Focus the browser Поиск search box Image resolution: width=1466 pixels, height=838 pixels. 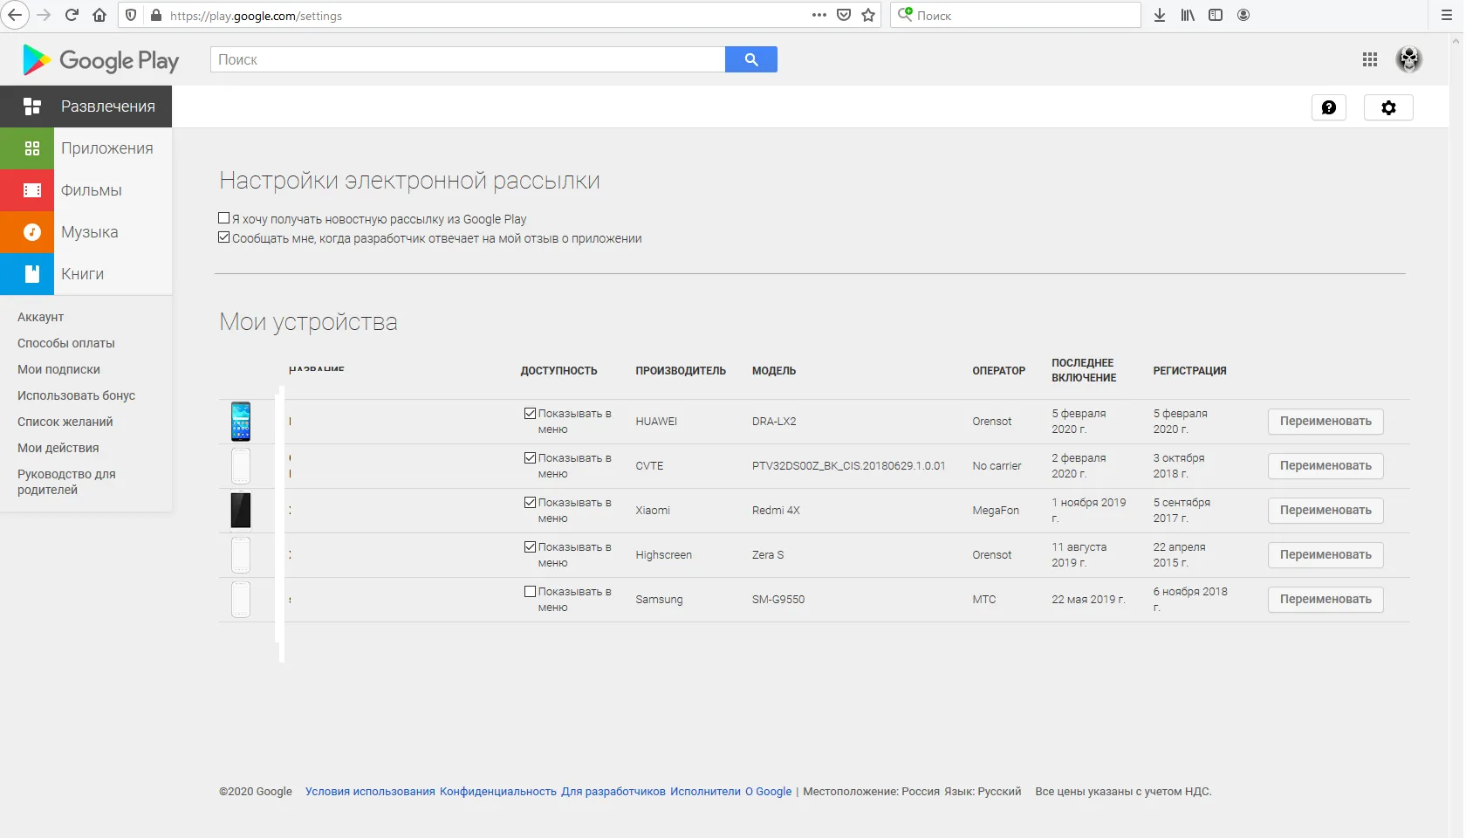[1015, 15]
